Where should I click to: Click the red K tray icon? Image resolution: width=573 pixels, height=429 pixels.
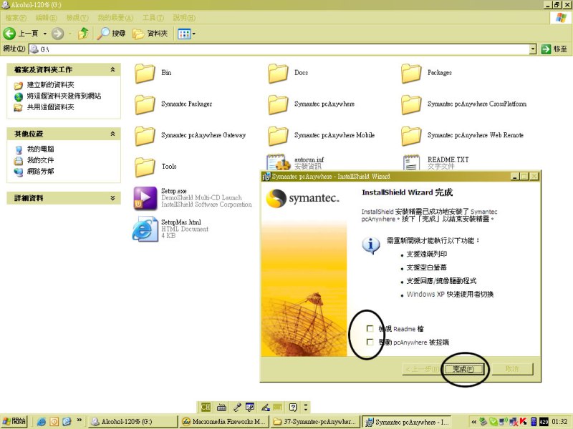point(524,422)
